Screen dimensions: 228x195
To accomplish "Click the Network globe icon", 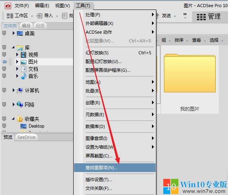I will pyautogui.click(x=20, y=104).
